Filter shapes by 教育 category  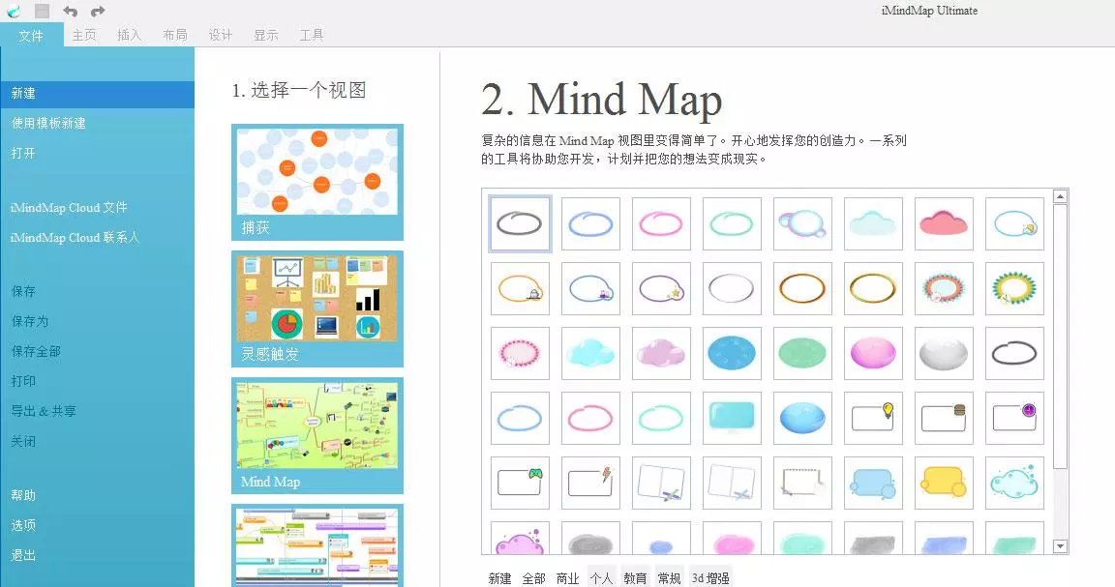[x=635, y=578]
